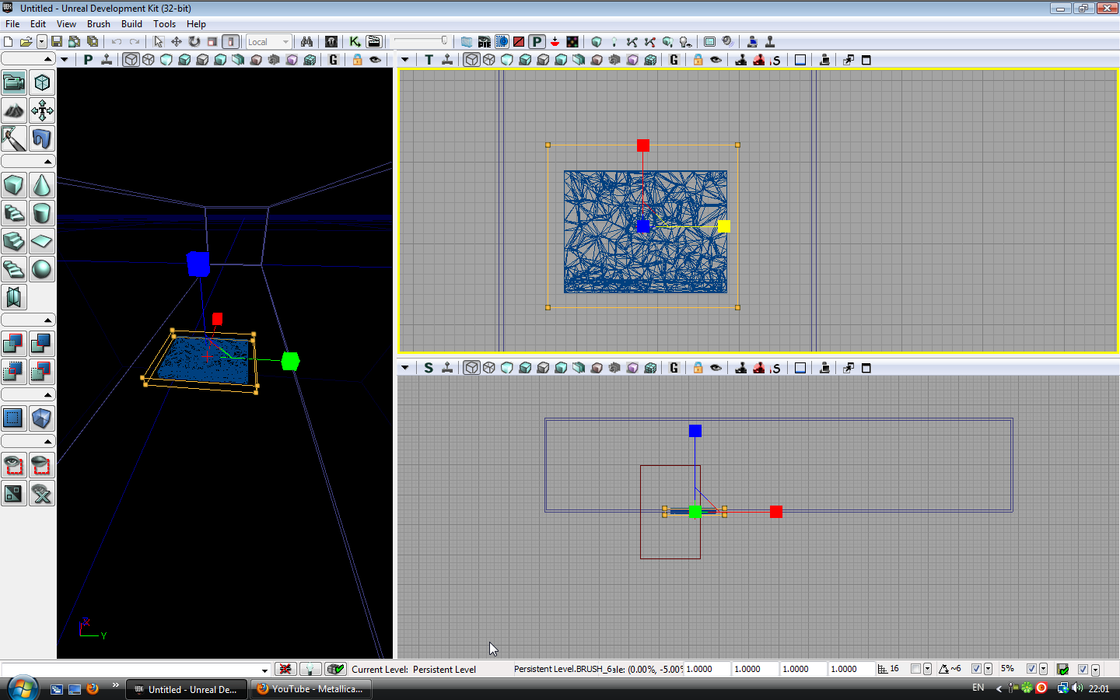The width and height of the screenshot is (1120, 700).
Task: Click the CSG Add icon
Action: 14,343
